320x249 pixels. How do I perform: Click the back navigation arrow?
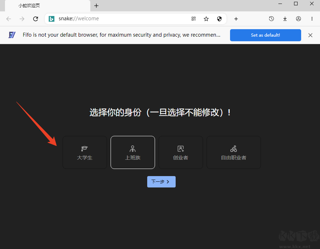pos(9,18)
